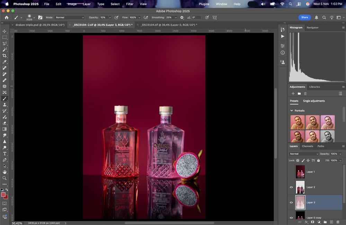Collapse the Portraits presets group
346x225 pixels.
[x=292, y=111]
